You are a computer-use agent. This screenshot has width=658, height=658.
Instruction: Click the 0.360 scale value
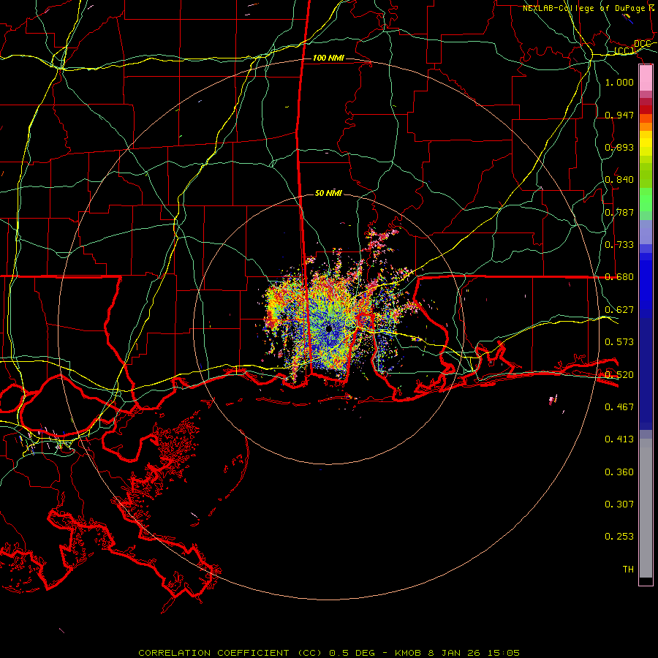coord(619,472)
